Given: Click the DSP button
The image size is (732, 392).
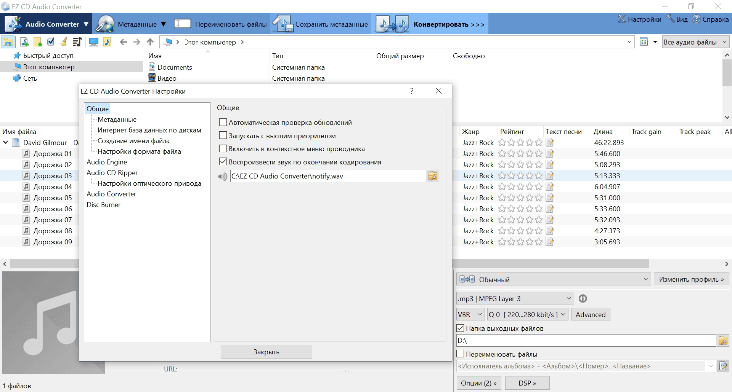Looking at the screenshot, I should tap(527, 383).
